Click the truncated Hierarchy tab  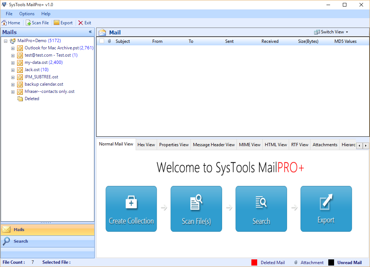[x=348, y=144]
